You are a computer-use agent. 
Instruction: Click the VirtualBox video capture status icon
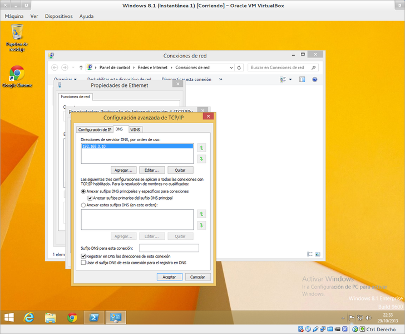(x=337, y=329)
